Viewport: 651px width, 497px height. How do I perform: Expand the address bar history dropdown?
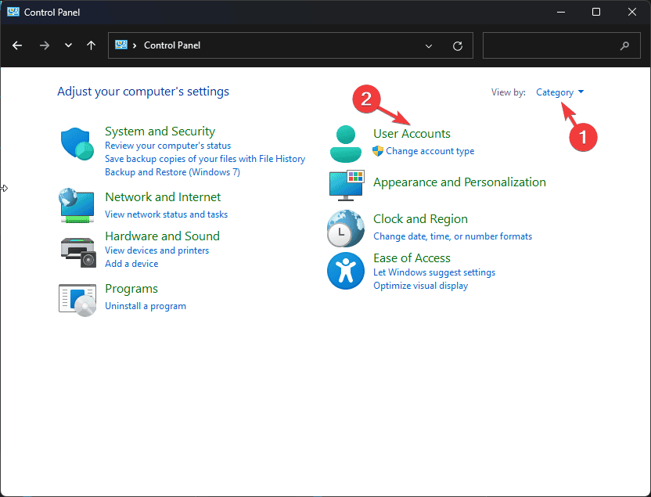[429, 45]
